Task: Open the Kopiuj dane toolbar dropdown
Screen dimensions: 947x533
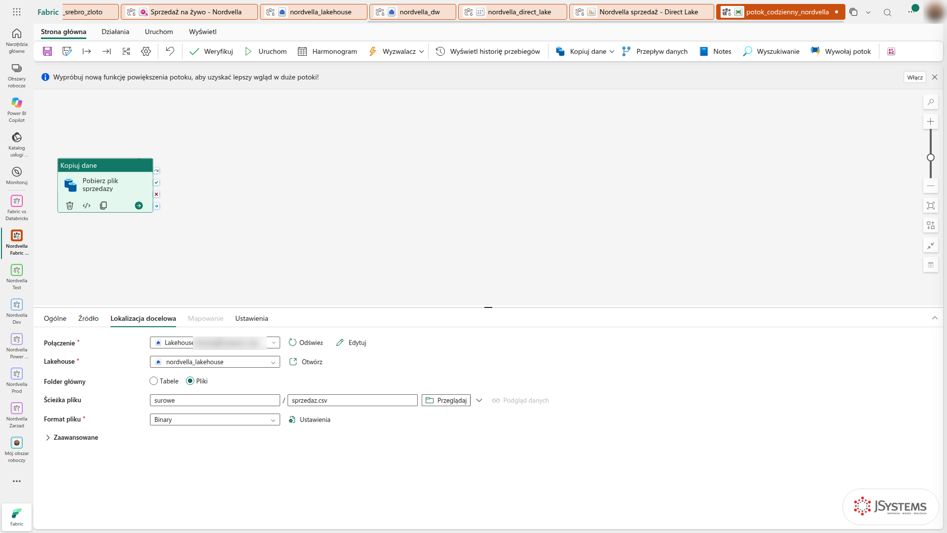Action: pos(585,51)
